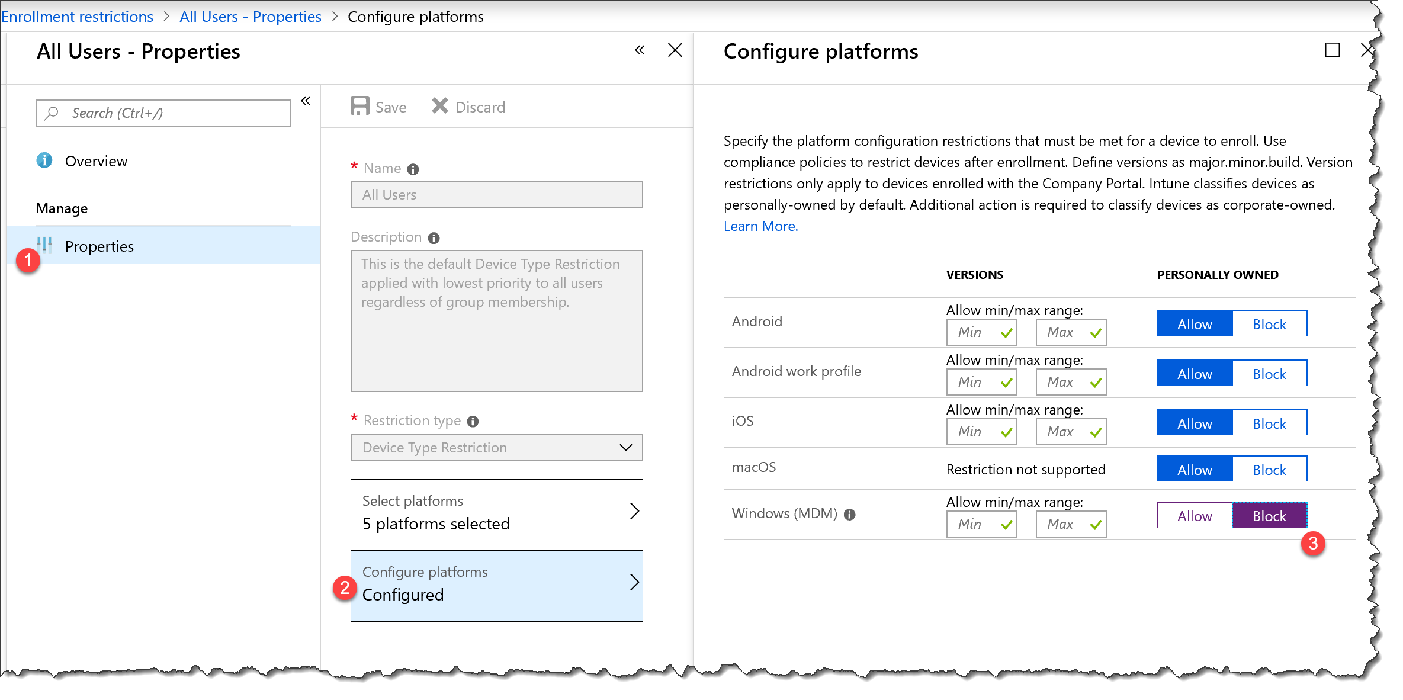1403x700 pixels.
Task: Click the Description info icon
Action: tap(434, 238)
